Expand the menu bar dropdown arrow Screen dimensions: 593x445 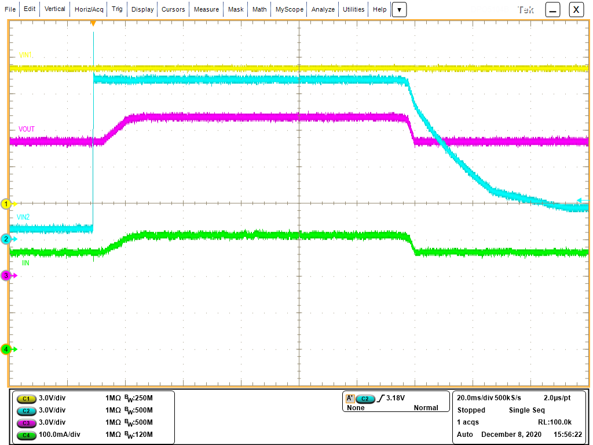tap(399, 9)
